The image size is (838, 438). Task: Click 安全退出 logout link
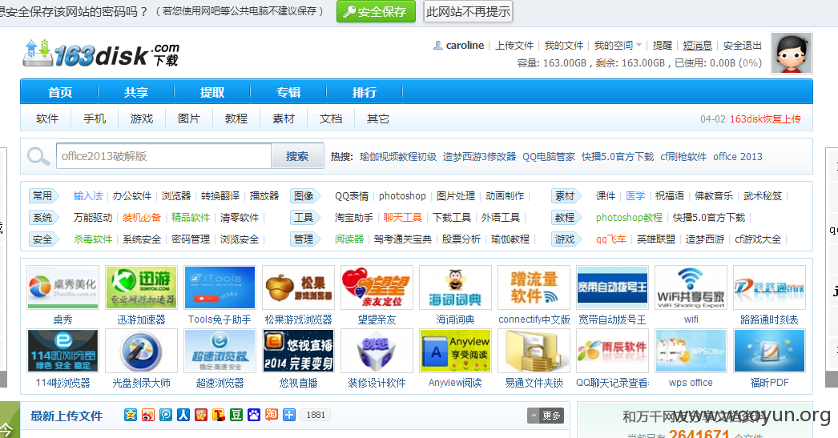click(x=743, y=46)
